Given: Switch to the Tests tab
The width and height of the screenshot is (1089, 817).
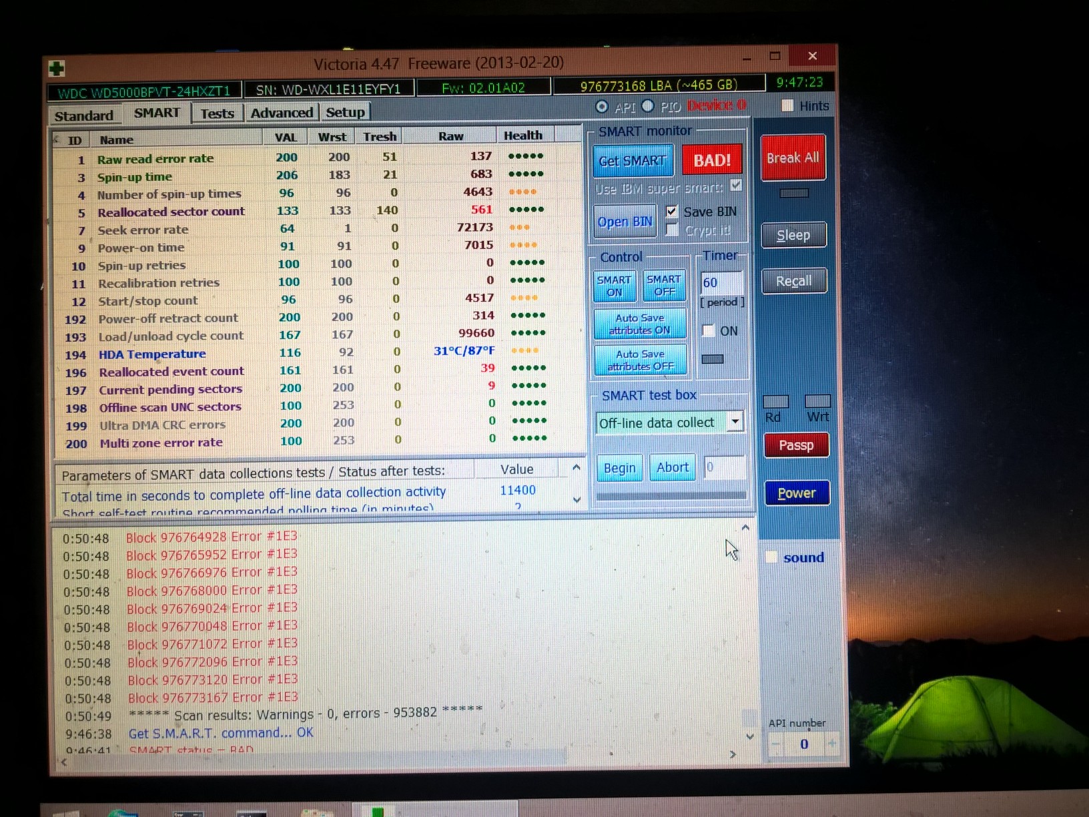Looking at the screenshot, I should point(217,113).
